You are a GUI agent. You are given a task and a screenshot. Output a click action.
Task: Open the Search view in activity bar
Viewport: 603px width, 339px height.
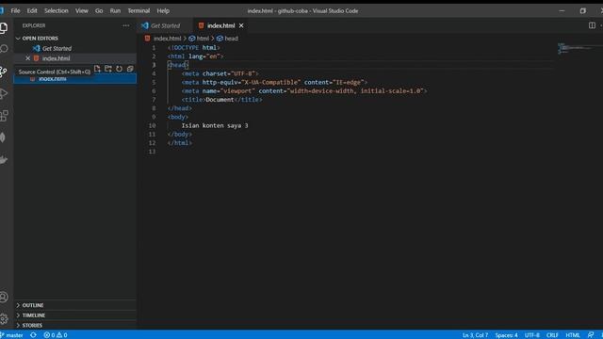[4, 49]
